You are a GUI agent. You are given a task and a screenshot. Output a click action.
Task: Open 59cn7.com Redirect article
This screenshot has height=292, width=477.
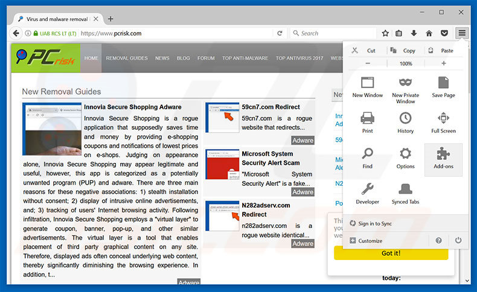tap(271, 107)
